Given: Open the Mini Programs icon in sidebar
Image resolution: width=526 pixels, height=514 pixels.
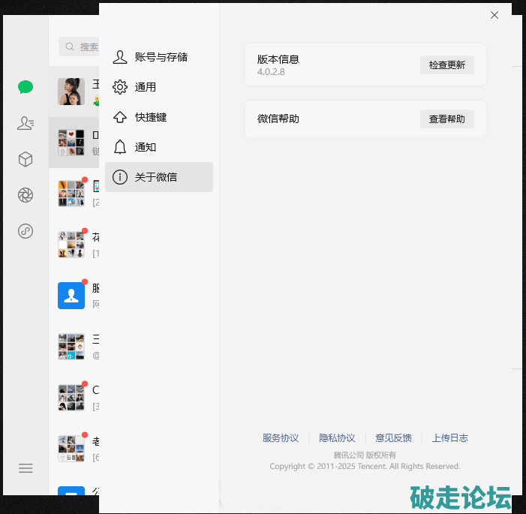Looking at the screenshot, I should (x=26, y=231).
